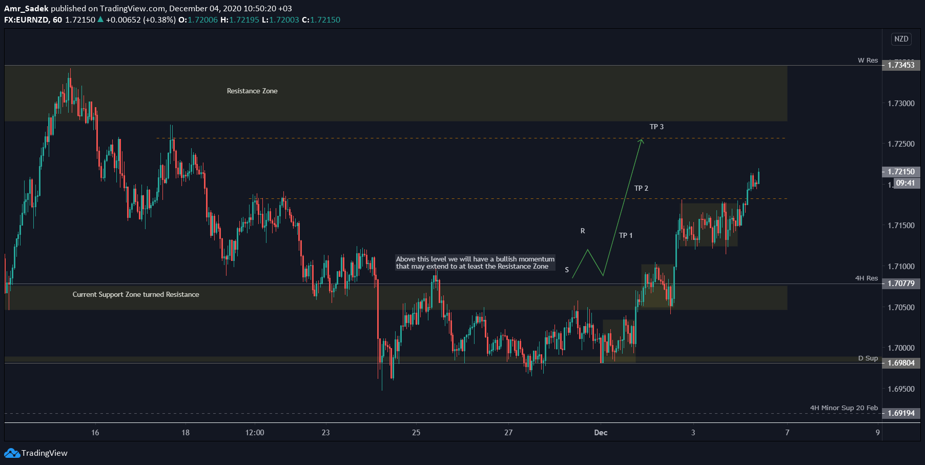Click the '3' date axis label

pos(693,433)
